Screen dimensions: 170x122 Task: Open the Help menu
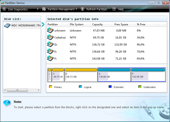[121, 9]
